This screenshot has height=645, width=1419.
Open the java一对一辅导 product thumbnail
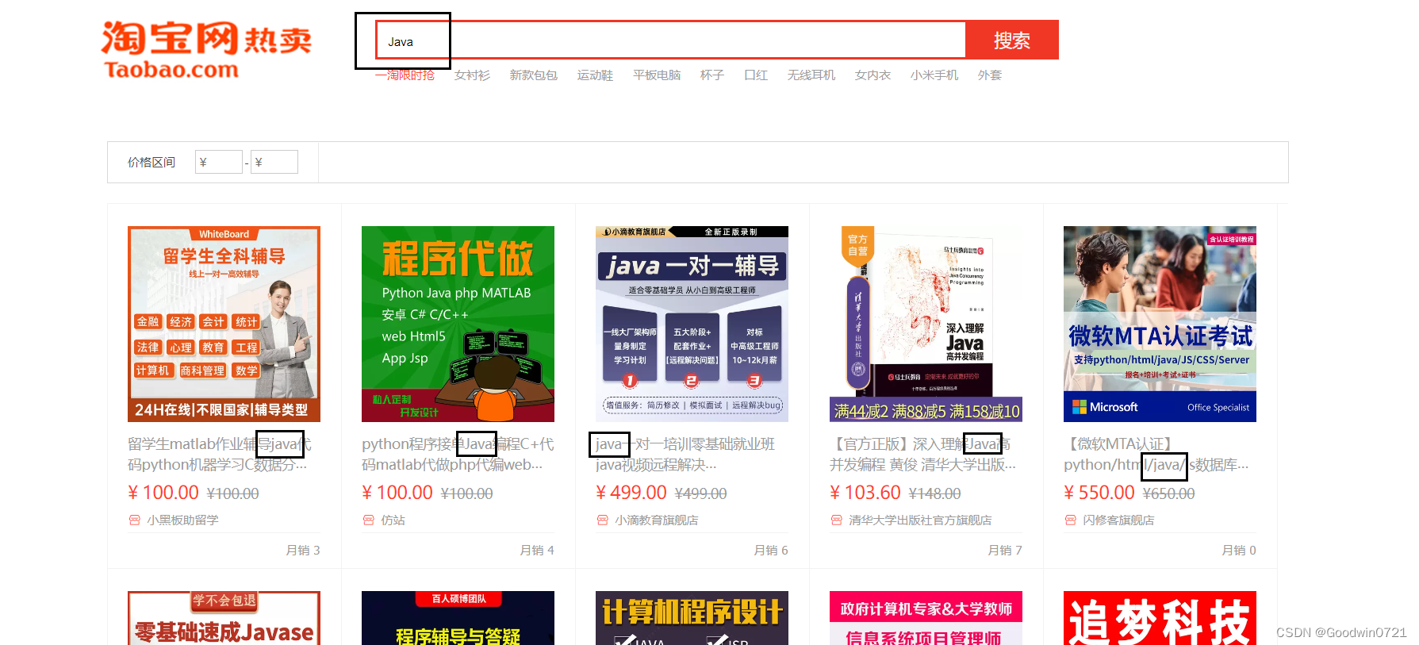click(x=692, y=324)
